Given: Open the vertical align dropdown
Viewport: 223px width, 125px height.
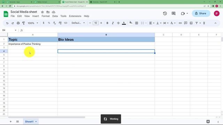Looking at the screenshot, I should pyautogui.click(x=159, y=23).
